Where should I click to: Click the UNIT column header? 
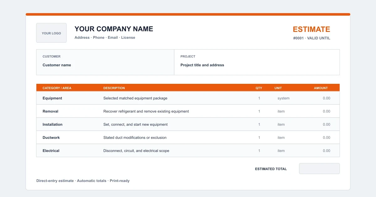(278, 88)
